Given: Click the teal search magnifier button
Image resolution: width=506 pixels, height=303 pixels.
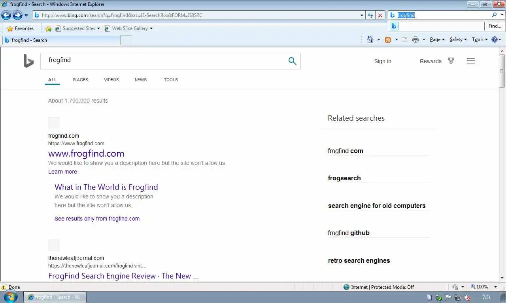Looking at the screenshot, I should click(x=292, y=61).
